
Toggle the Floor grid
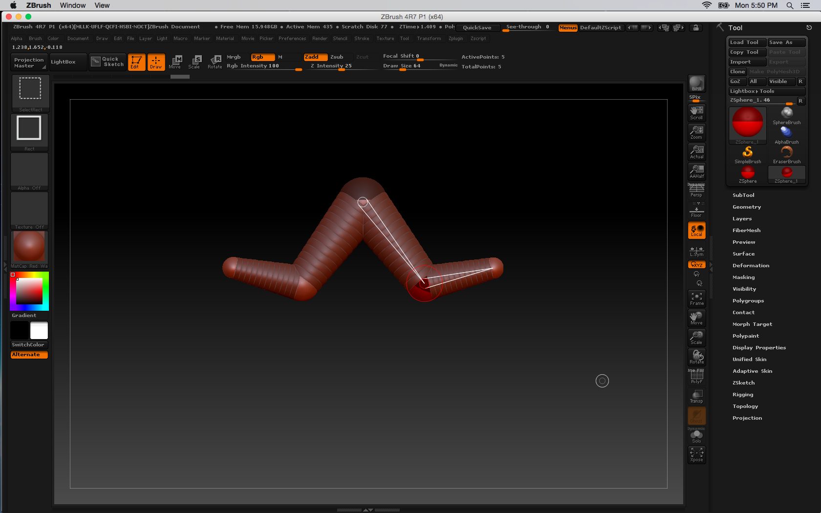point(696,211)
